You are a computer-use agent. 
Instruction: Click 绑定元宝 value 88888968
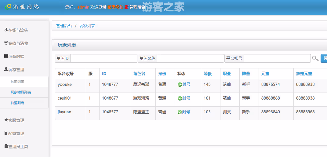click(305, 112)
